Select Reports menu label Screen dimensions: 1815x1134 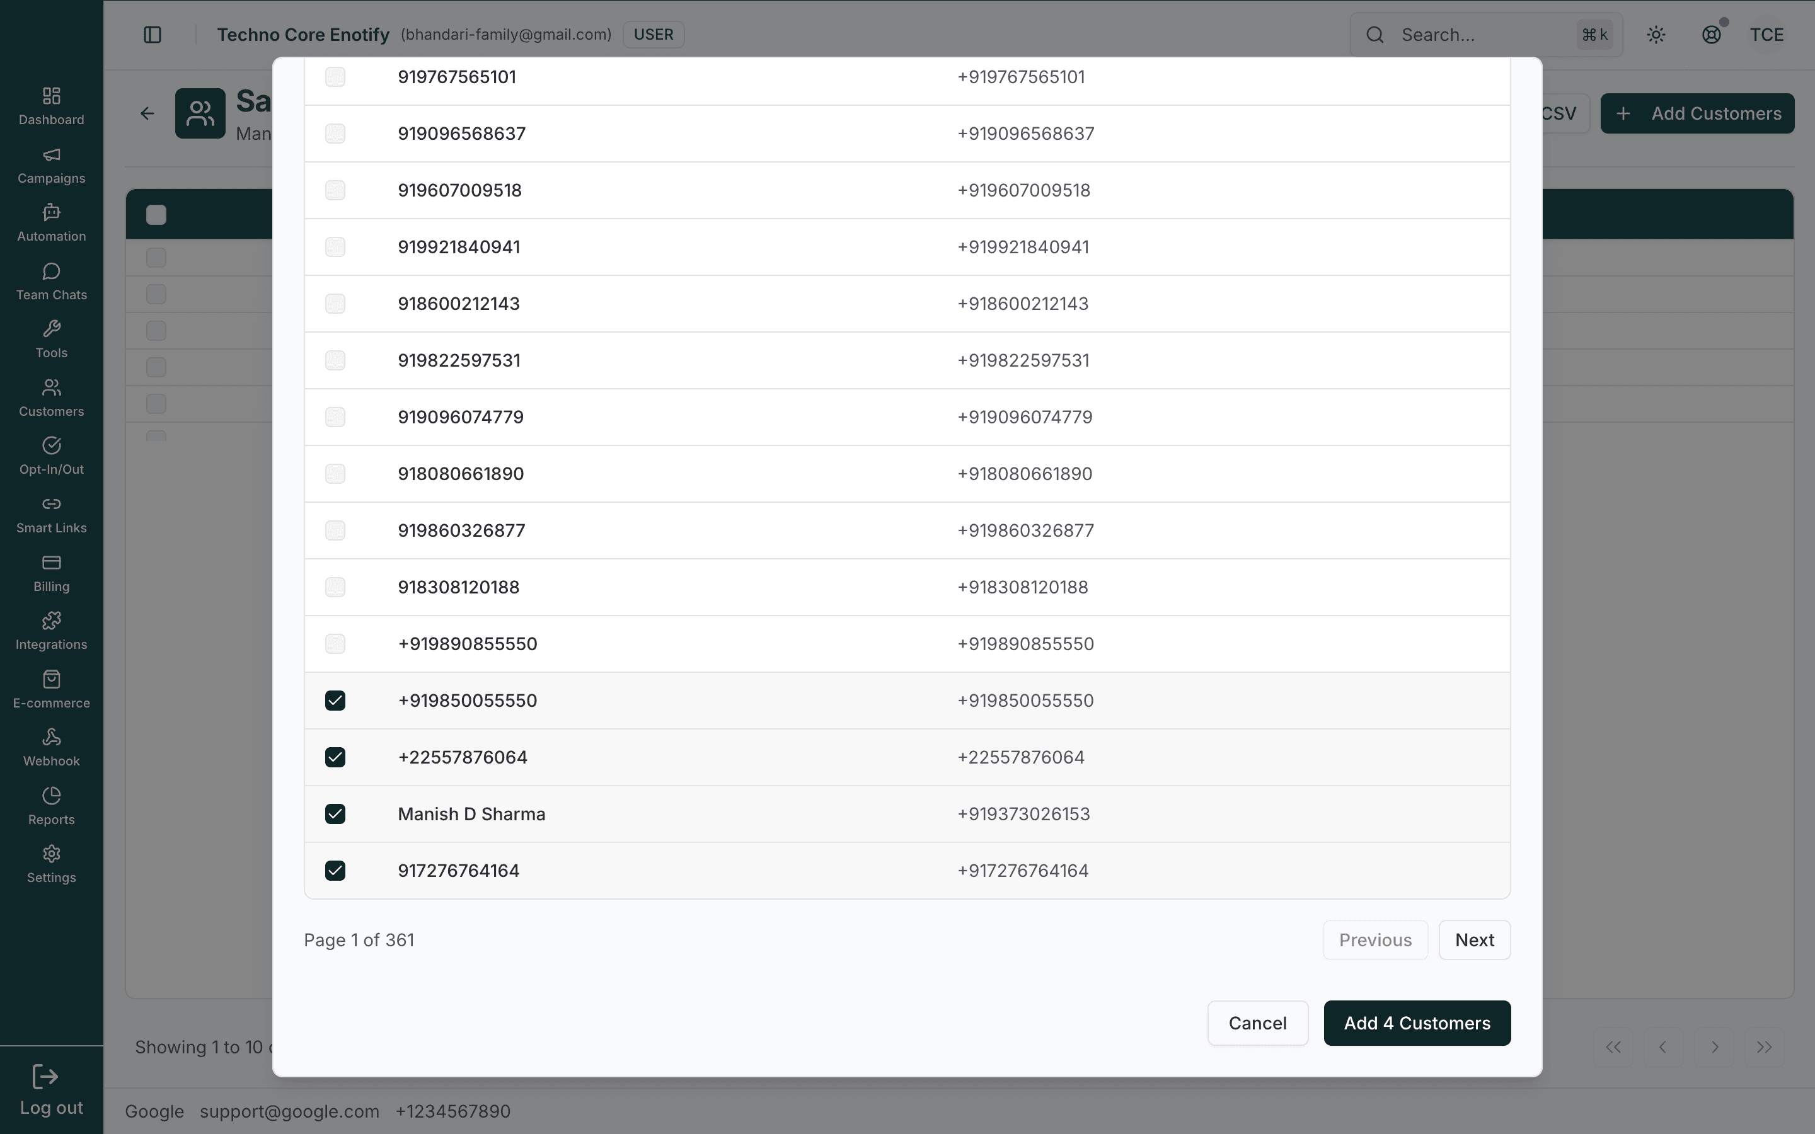point(51,820)
